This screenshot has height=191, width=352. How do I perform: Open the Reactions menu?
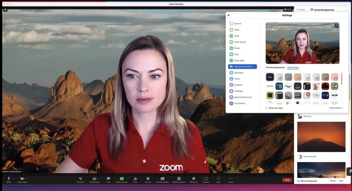[x=194, y=180]
